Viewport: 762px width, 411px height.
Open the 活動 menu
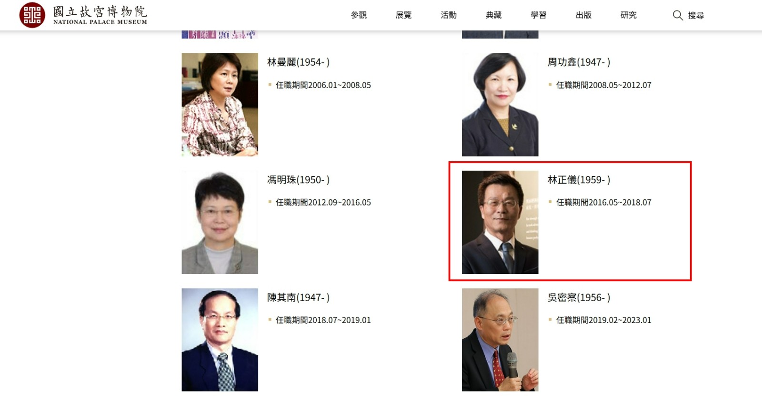(449, 15)
